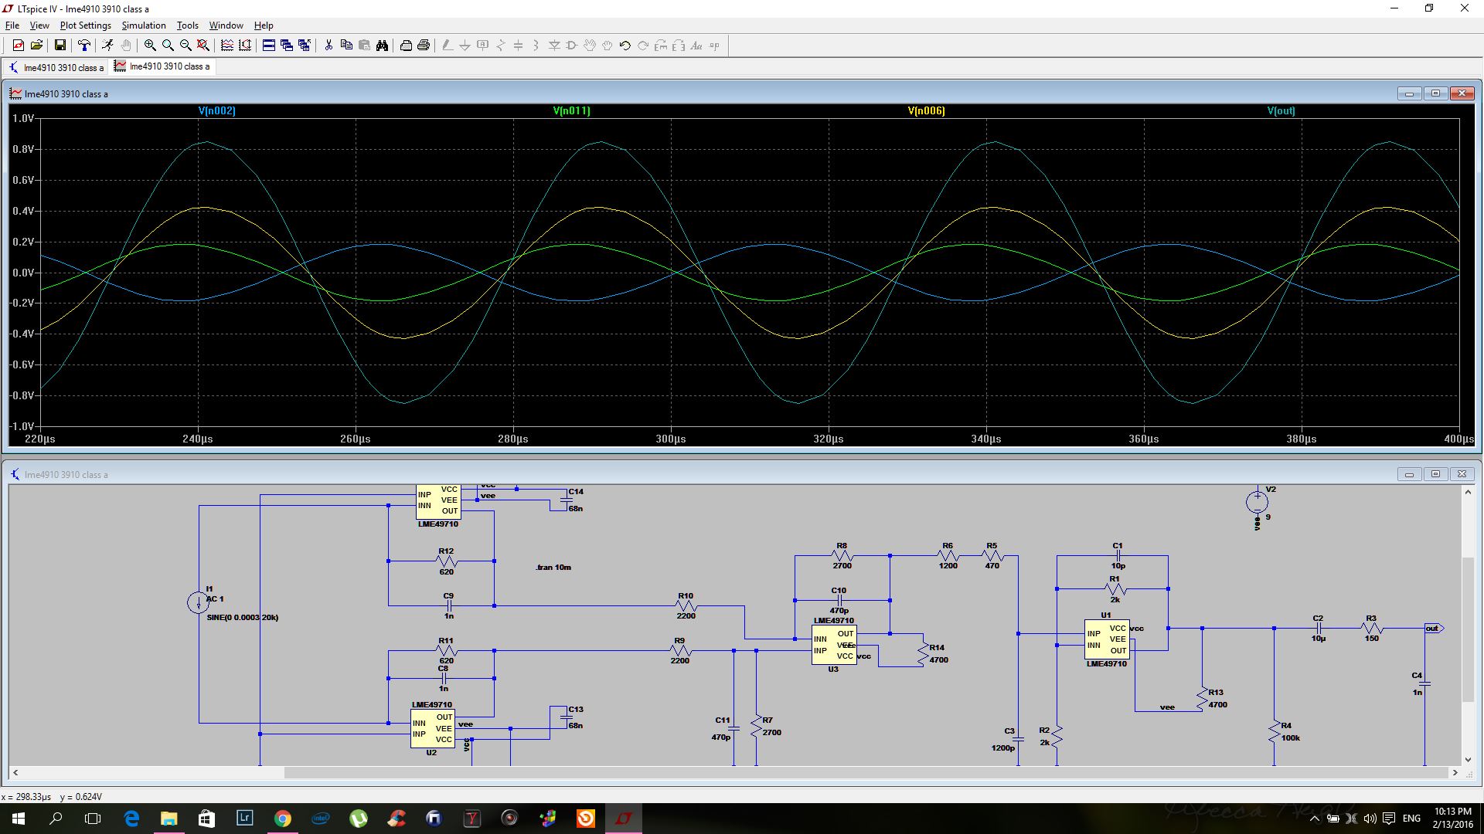Select the Place Resistor icon

tap(501, 46)
